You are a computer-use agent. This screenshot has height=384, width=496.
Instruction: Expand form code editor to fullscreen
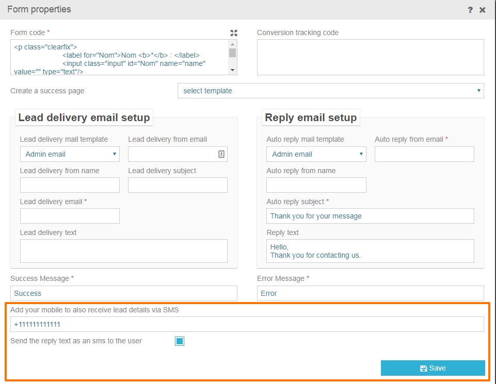point(234,33)
